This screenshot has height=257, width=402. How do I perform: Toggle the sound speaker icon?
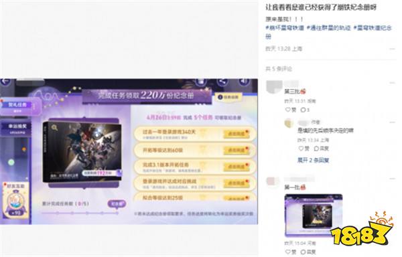[244, 82]
